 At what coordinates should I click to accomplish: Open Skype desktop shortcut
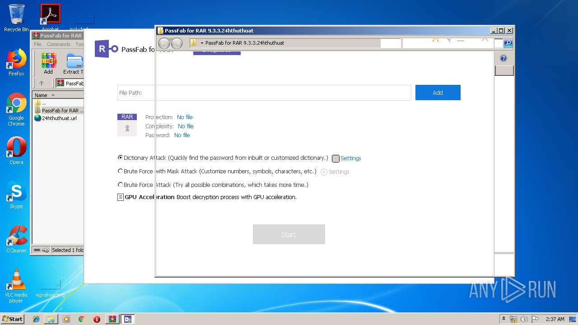tap(16, 195)
